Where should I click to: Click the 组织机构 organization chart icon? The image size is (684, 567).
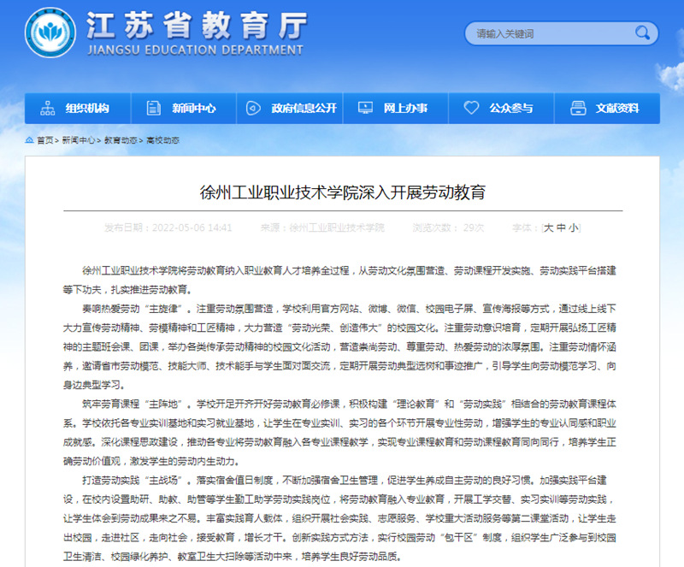[45, 109]
